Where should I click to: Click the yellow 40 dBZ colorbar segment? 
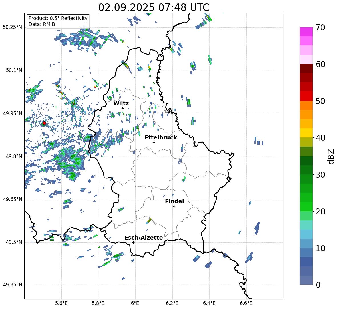[306, 133]
